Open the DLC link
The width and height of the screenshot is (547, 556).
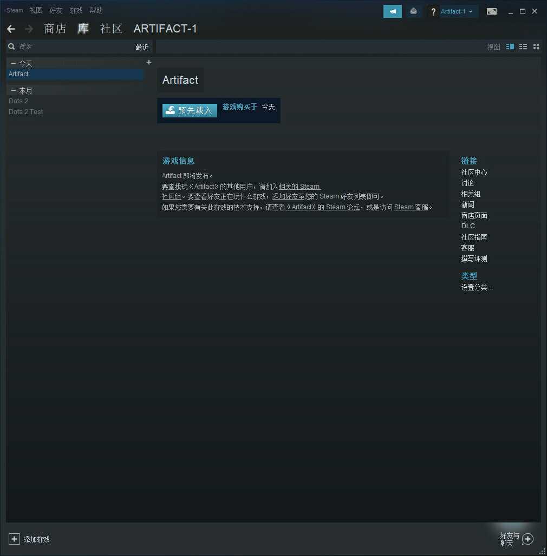pos(468,226)
